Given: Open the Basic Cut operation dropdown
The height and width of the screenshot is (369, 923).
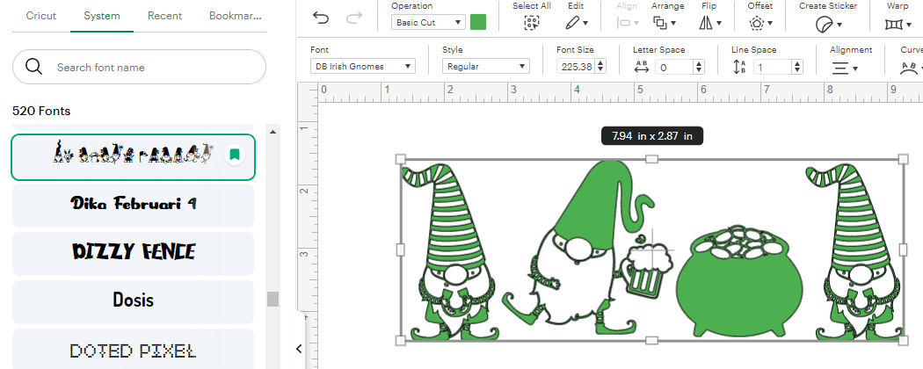Looking at the screenshot, I should click(x=428, y=22).
